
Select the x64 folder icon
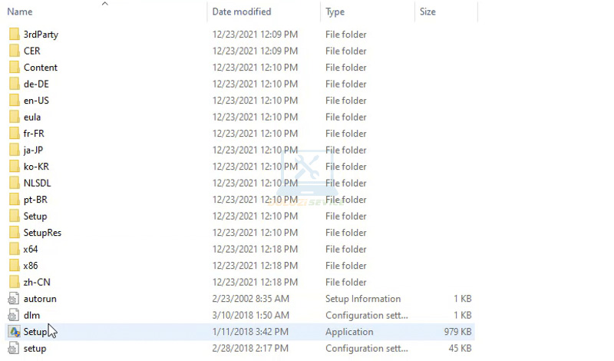click(x=14, y=249)
